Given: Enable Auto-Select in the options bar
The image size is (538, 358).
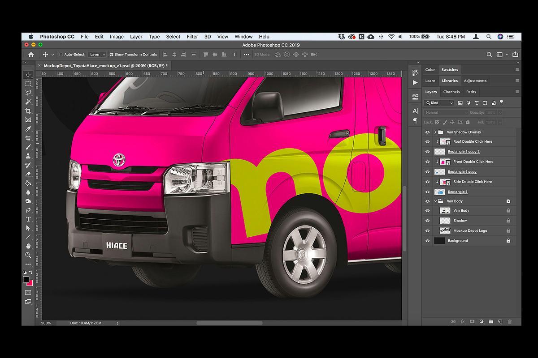Looking at the screenshot, I should click(x=61, y=54).
